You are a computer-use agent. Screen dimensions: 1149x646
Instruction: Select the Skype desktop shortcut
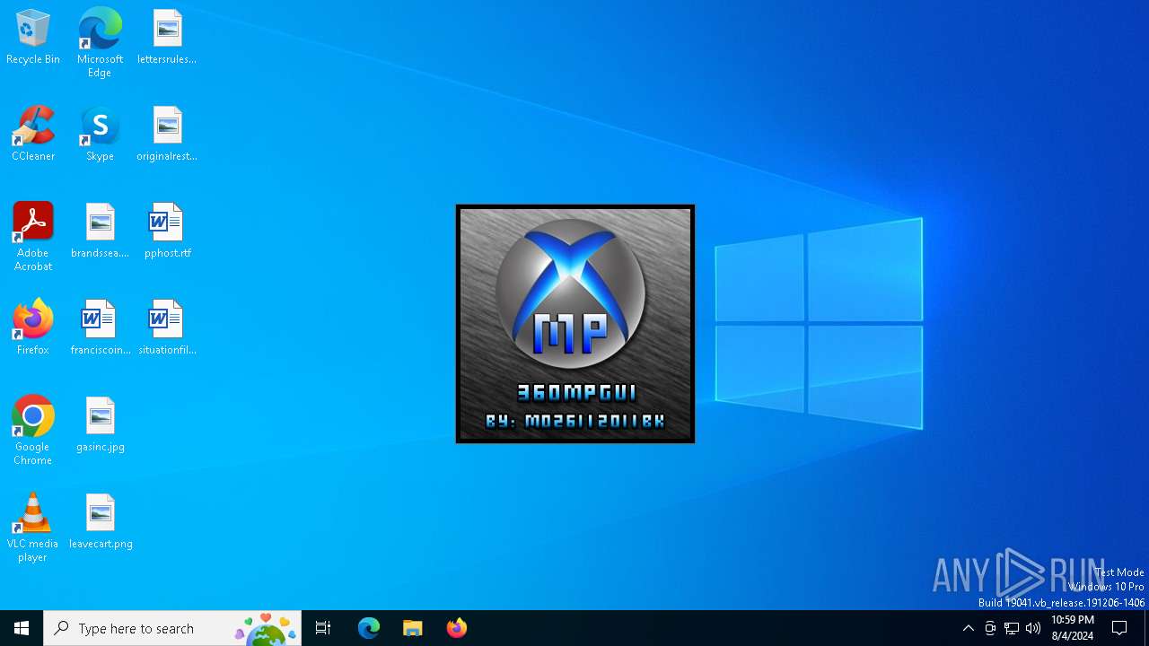coord(100,135)
